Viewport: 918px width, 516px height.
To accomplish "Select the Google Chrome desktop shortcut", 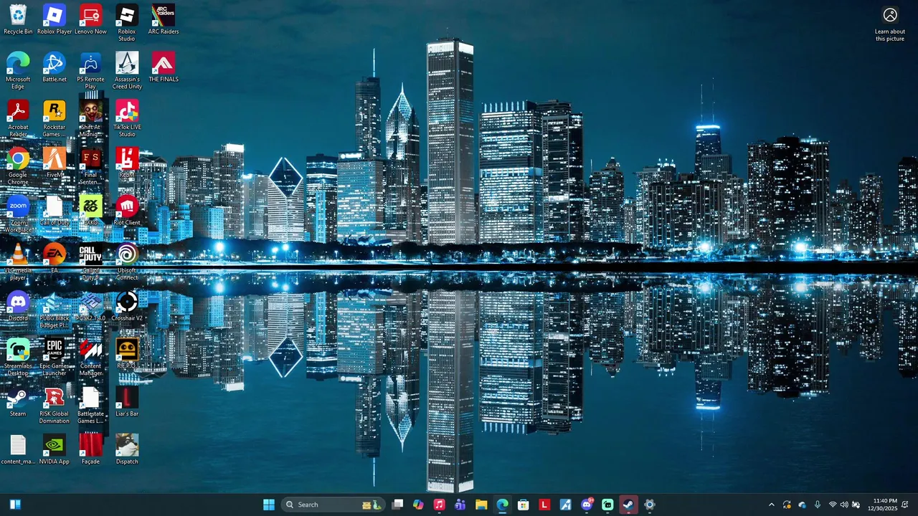I will [x=18, y=166].
